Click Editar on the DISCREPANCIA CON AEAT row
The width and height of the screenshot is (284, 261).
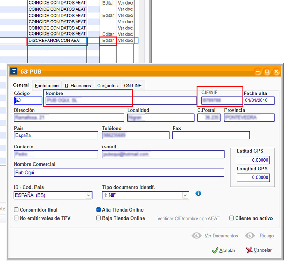pos(108,40)
